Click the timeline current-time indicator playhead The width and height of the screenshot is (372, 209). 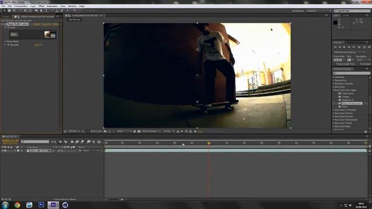[x=209, y=143]
